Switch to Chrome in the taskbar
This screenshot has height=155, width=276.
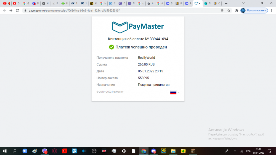pyautogui.click(x=144, y=151)
